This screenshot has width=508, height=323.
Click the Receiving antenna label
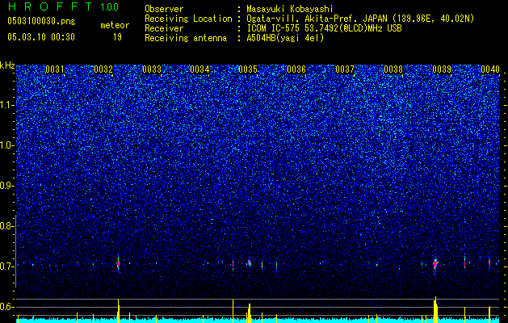coord(186,38)
